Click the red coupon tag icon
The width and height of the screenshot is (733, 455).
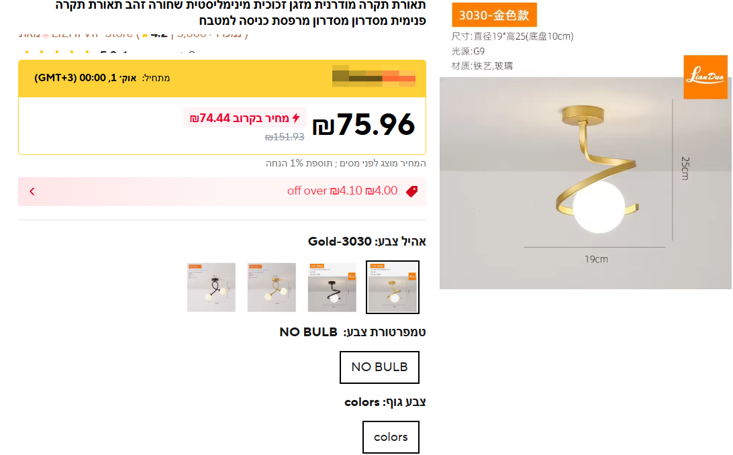[411, 191]
